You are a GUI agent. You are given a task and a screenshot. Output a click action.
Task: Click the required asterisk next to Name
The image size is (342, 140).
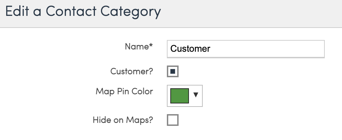pyautogui.click(x=151, y=47)
